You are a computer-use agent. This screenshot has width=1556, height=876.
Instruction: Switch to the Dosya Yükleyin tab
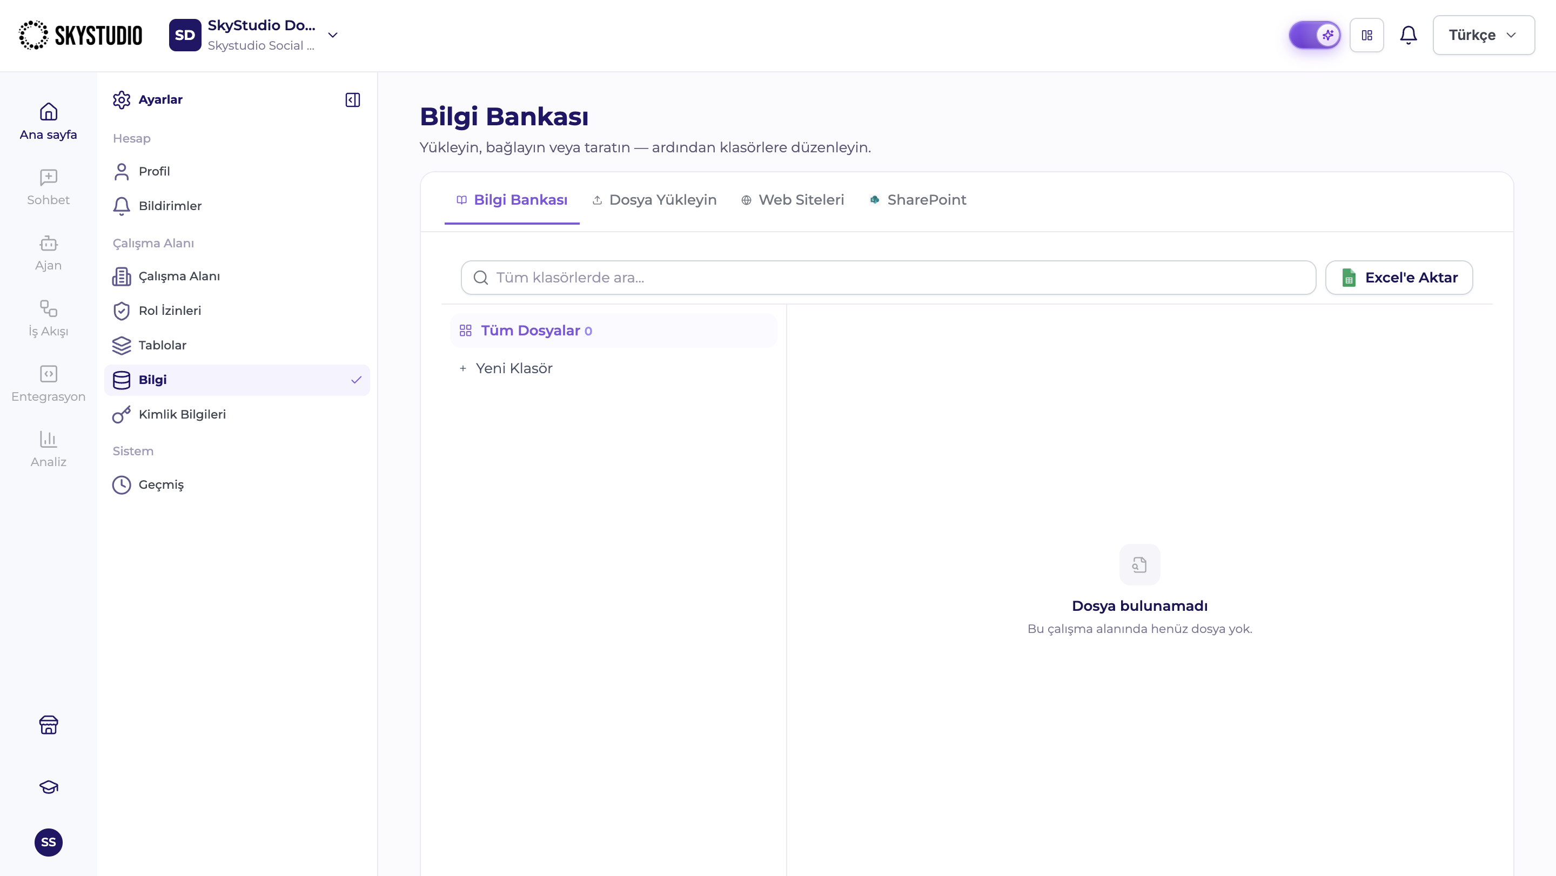click(655, 200)
